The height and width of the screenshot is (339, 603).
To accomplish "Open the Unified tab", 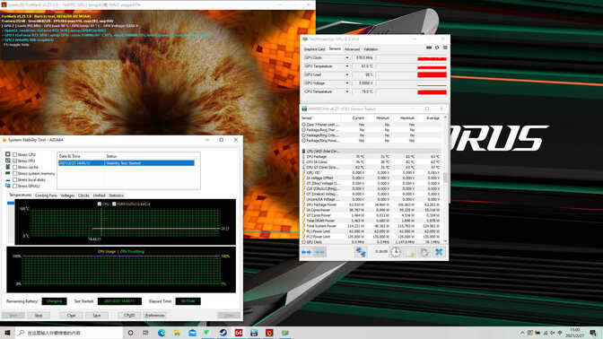I will (x=100, y=196).
